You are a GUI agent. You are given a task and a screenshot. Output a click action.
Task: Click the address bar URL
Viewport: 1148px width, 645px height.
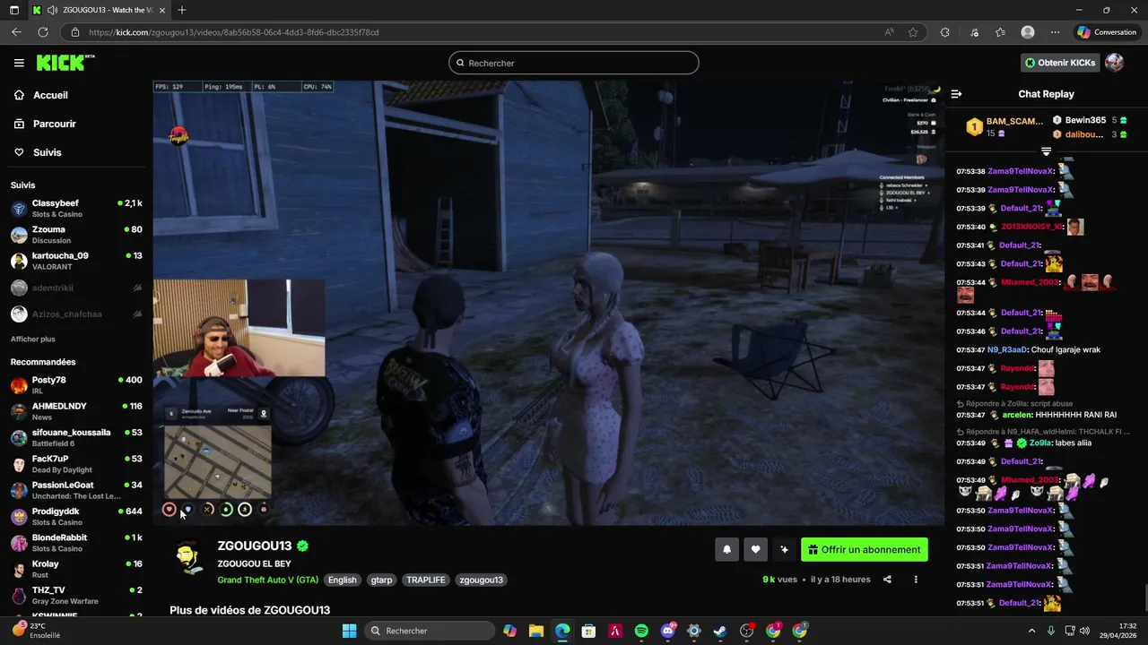point(233,32)
